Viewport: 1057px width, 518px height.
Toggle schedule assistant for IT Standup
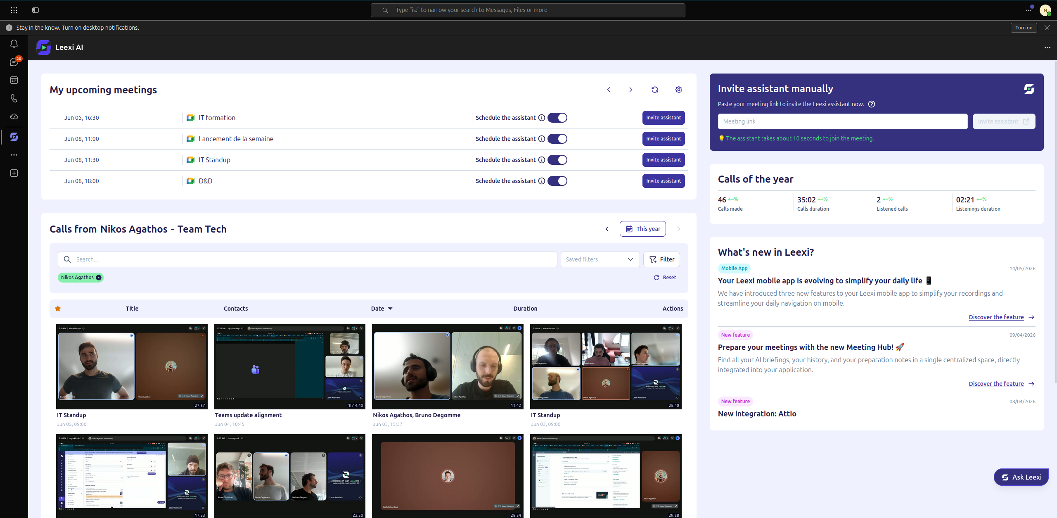coord(557,160)
